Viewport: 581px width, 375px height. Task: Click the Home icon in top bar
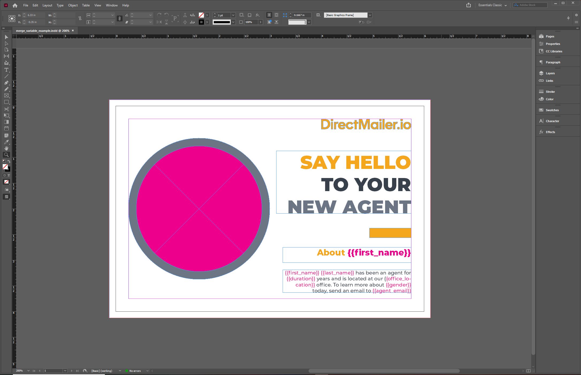pyautogui.click(x=15, y=5)
